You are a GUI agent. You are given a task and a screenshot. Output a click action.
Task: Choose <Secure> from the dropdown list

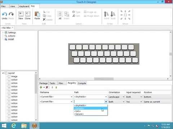90,114
